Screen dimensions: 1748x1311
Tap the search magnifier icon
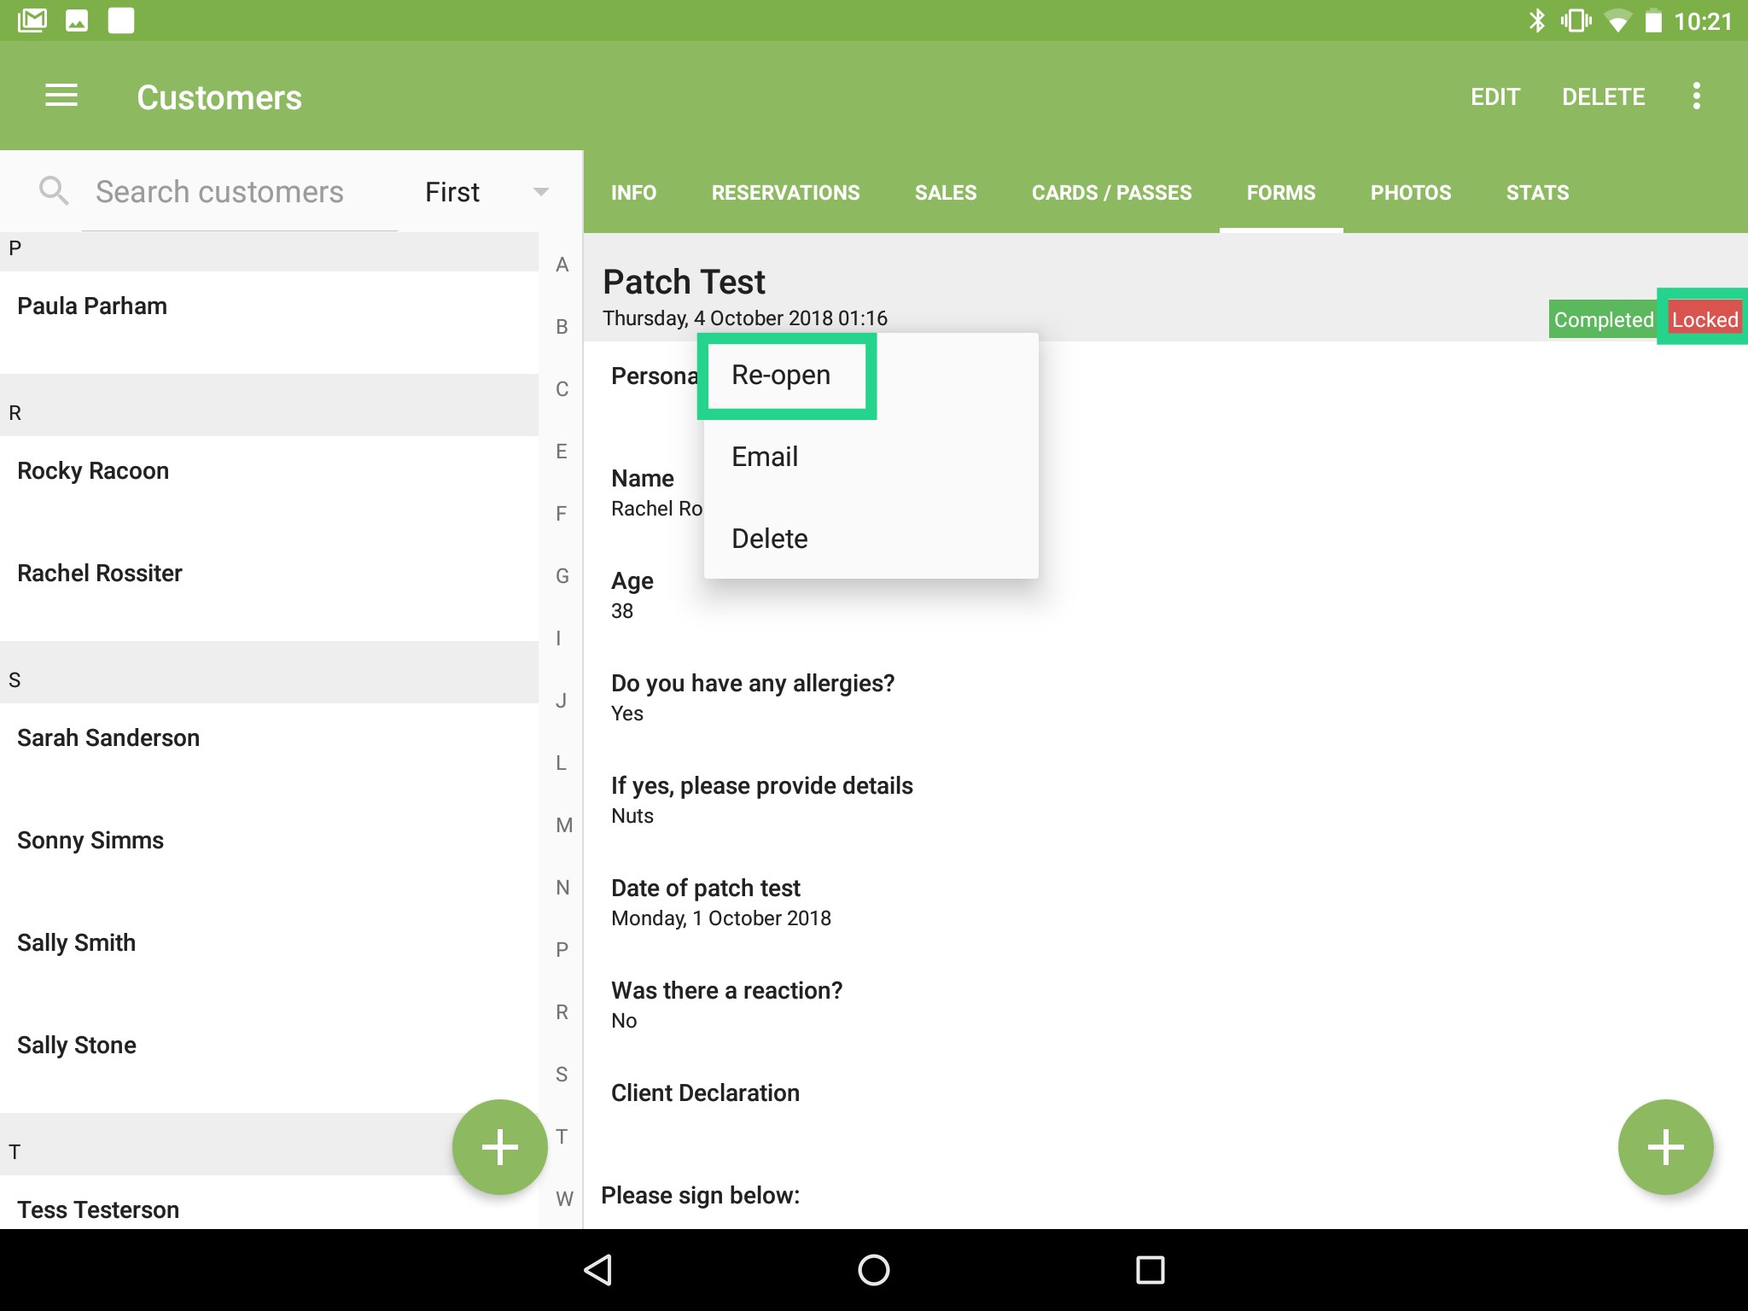point(54,190)
